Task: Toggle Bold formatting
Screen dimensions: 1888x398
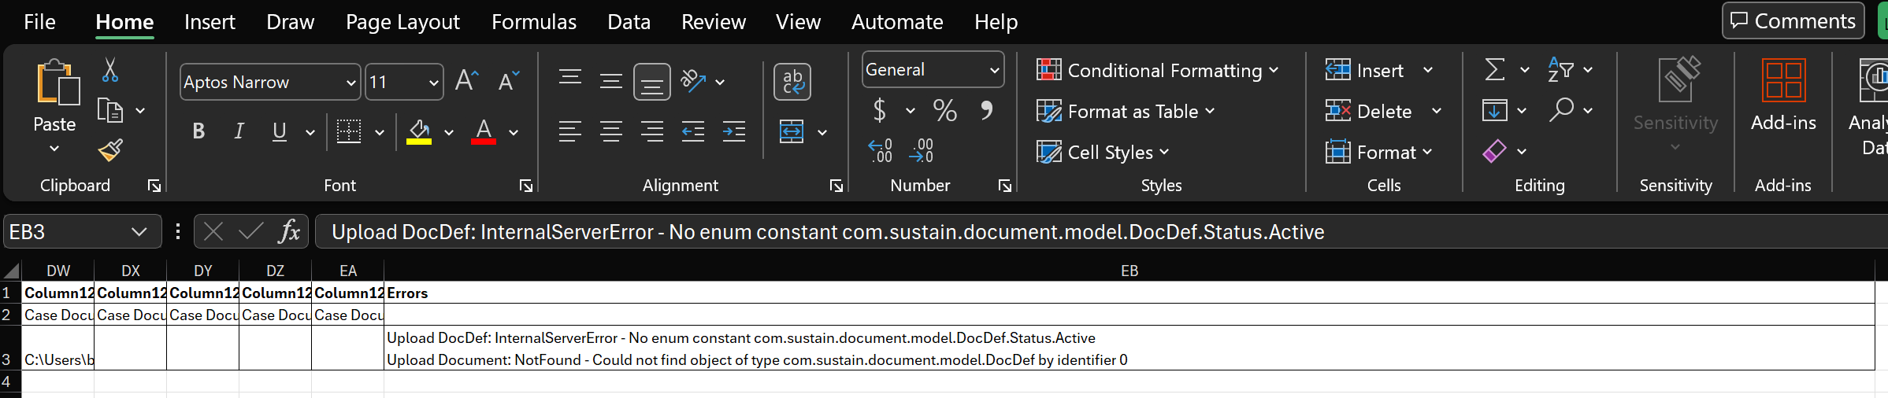Action: pos(198,131)
